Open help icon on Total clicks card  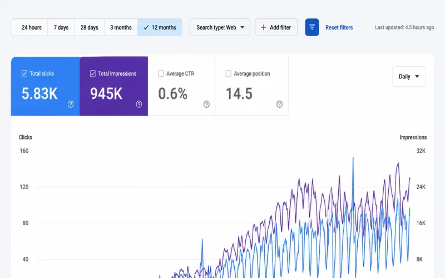coord(71,104)
